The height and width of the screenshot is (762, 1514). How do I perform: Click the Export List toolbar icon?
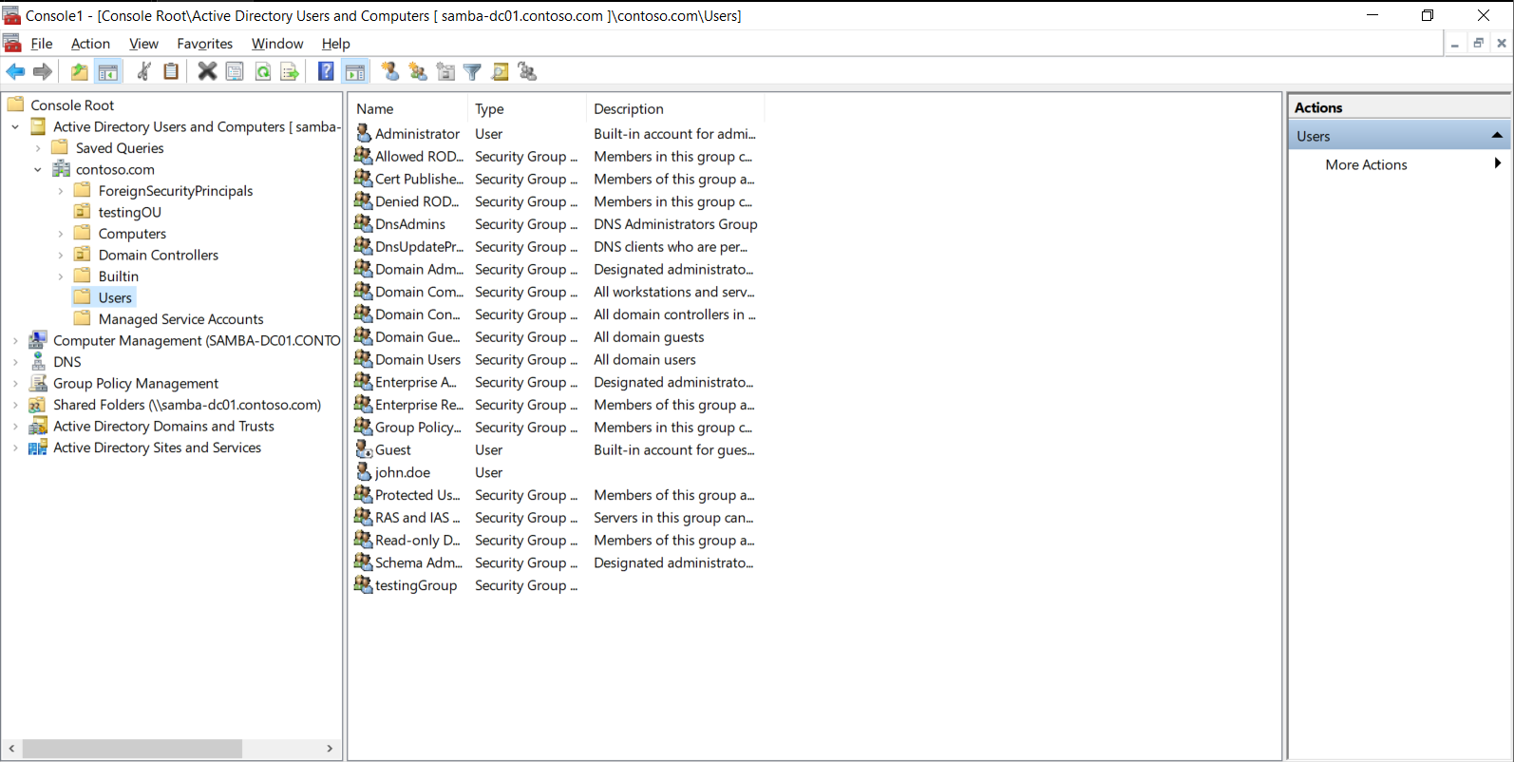tap(290, 71)
